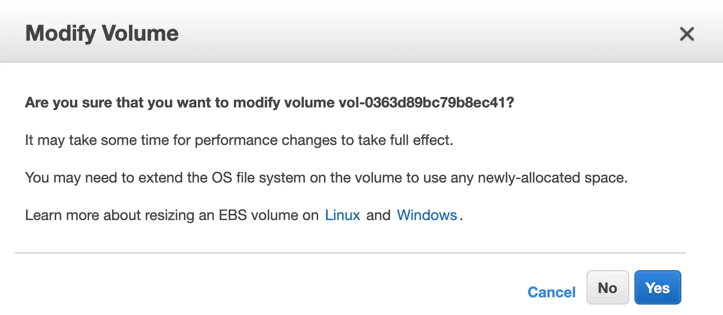Cancel the volume modification
This screenshot has width=723, height=315.
551,292
